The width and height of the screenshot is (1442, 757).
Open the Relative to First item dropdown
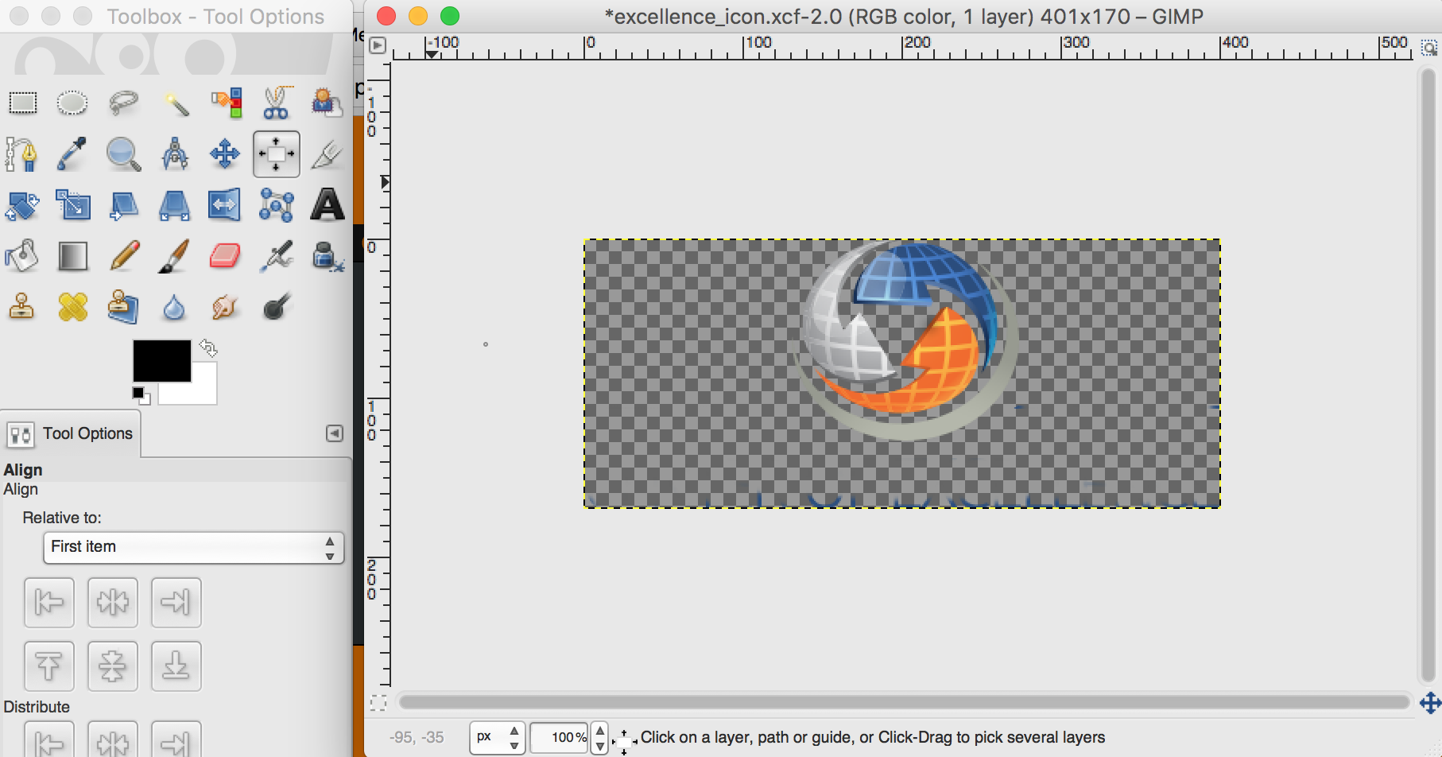[193, 548]
